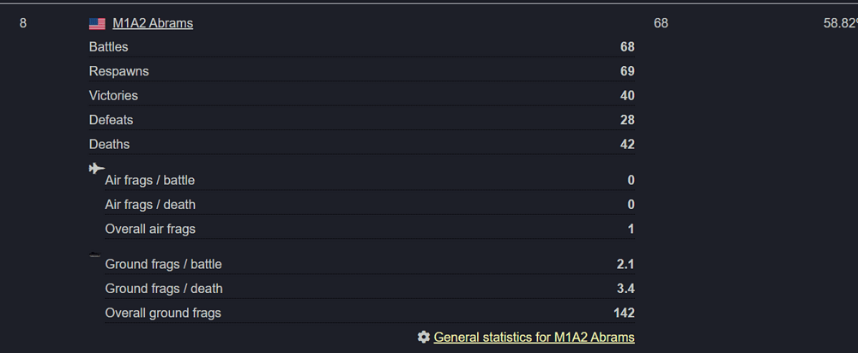This screenshot has width=858, height=353.
Task: Click the gear icon beside General statistics
Action: coord(424,338)
